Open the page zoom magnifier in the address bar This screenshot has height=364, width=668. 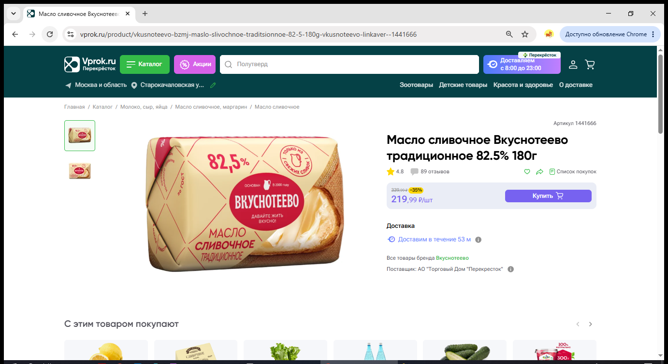[509, 34]
